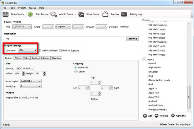
Task: Click the Open Source clapperboard icon
Action: 6,14
